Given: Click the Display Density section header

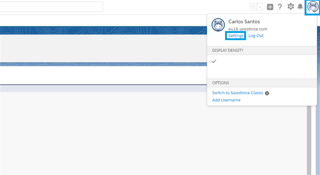Looking at the screenshot, I should 228,50.
